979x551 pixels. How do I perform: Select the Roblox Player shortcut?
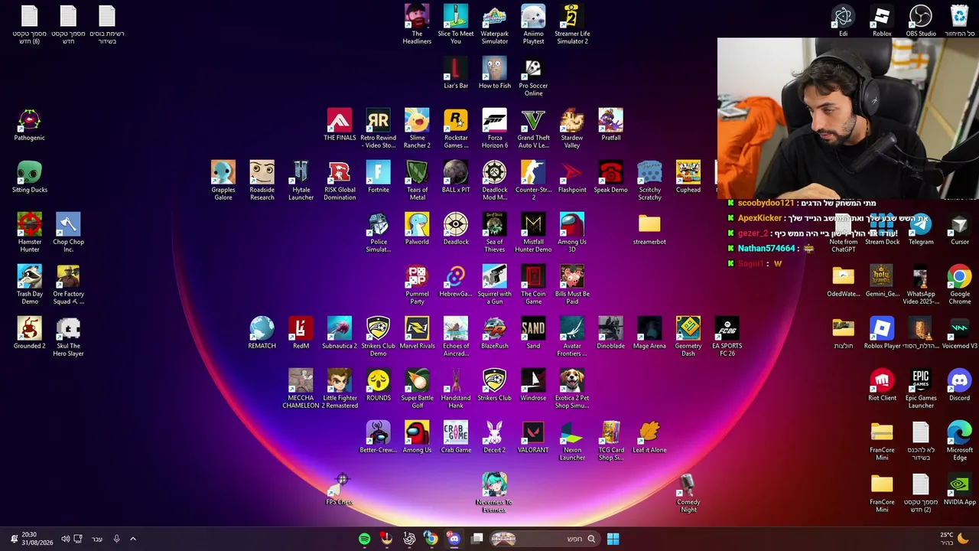point(882,333)
